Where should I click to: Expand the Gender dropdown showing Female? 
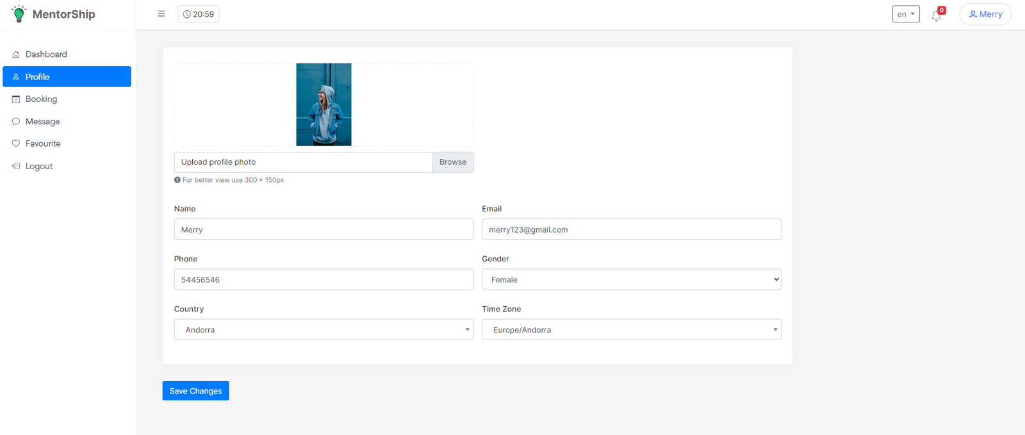pos(631,279)
